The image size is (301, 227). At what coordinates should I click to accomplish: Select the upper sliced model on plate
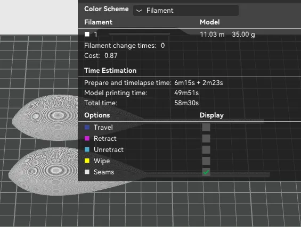[46, 118]
